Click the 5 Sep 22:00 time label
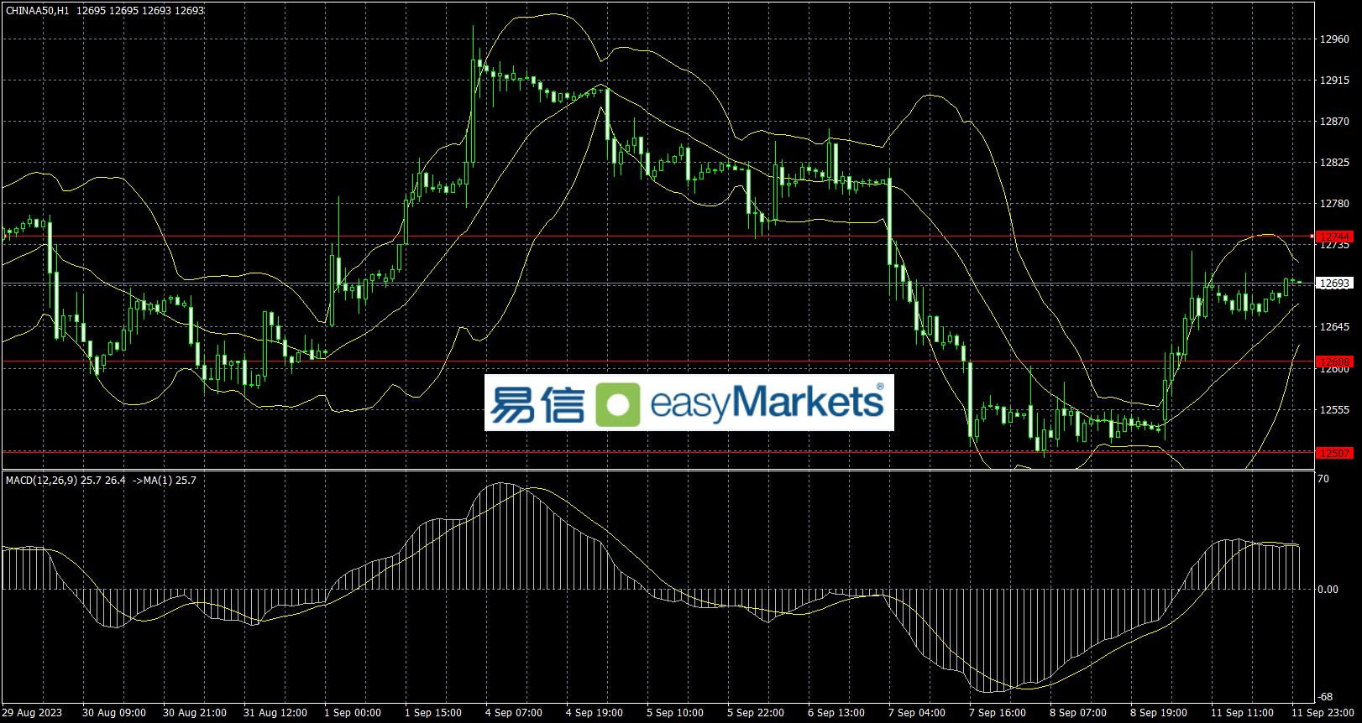Viewport: 1362px width, 723px height. click(x=756, y=713)
